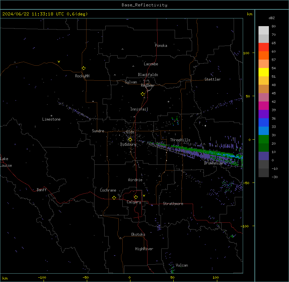This screenshot has height=282, width=289.
Task: Select the yellow diamond marker south of RedDeer
Action: (x=142, y=94)
